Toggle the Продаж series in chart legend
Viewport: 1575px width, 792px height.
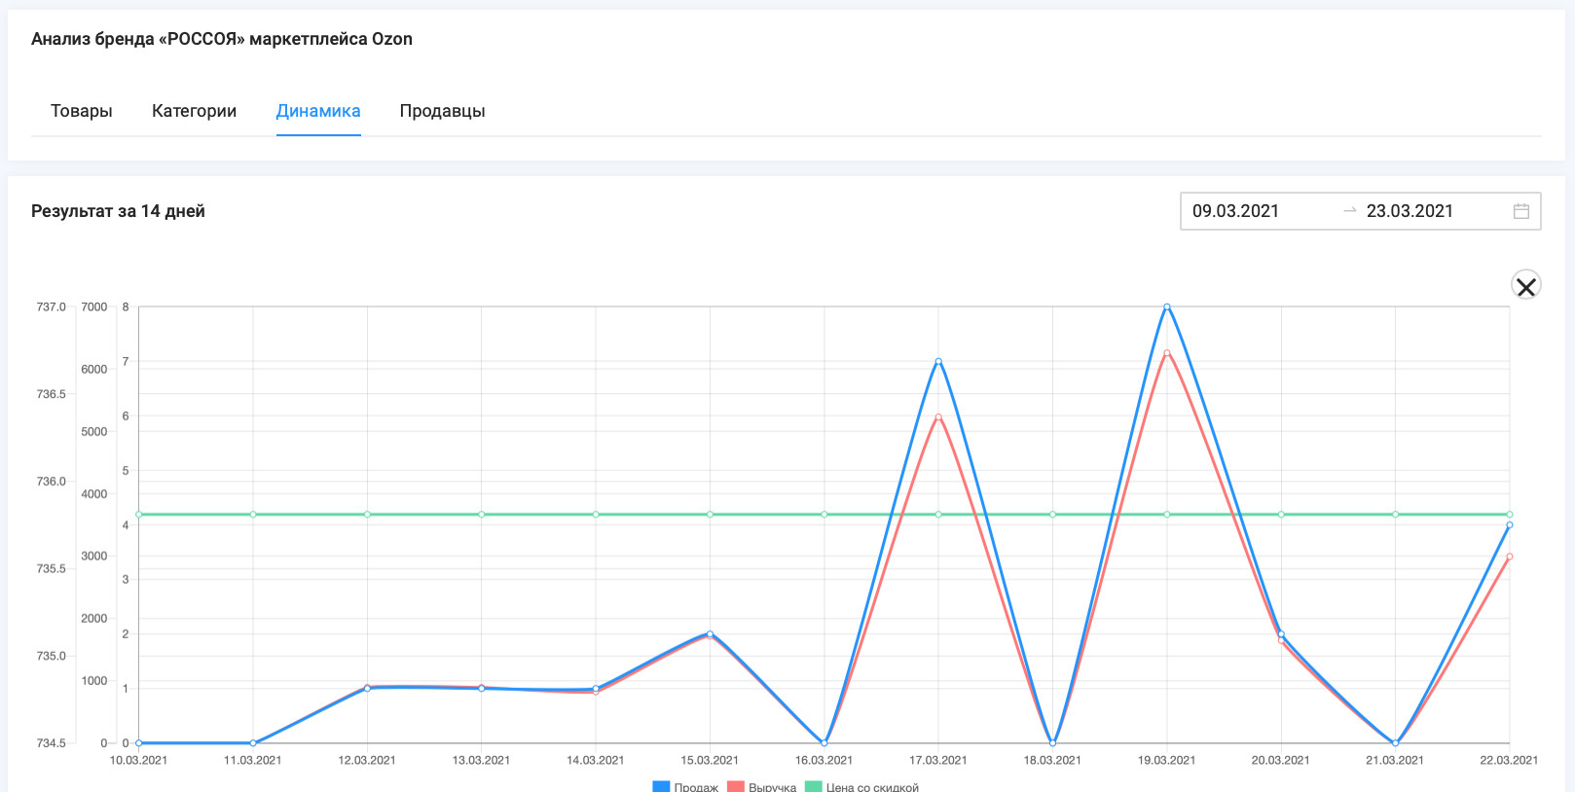pos(685,786)
